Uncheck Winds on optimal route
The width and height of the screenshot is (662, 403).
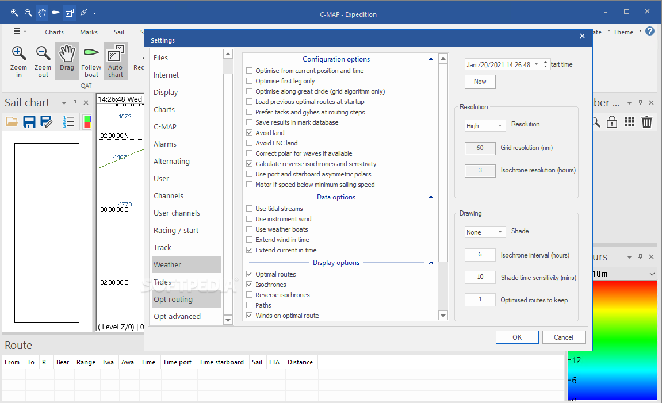click(250, 316)
